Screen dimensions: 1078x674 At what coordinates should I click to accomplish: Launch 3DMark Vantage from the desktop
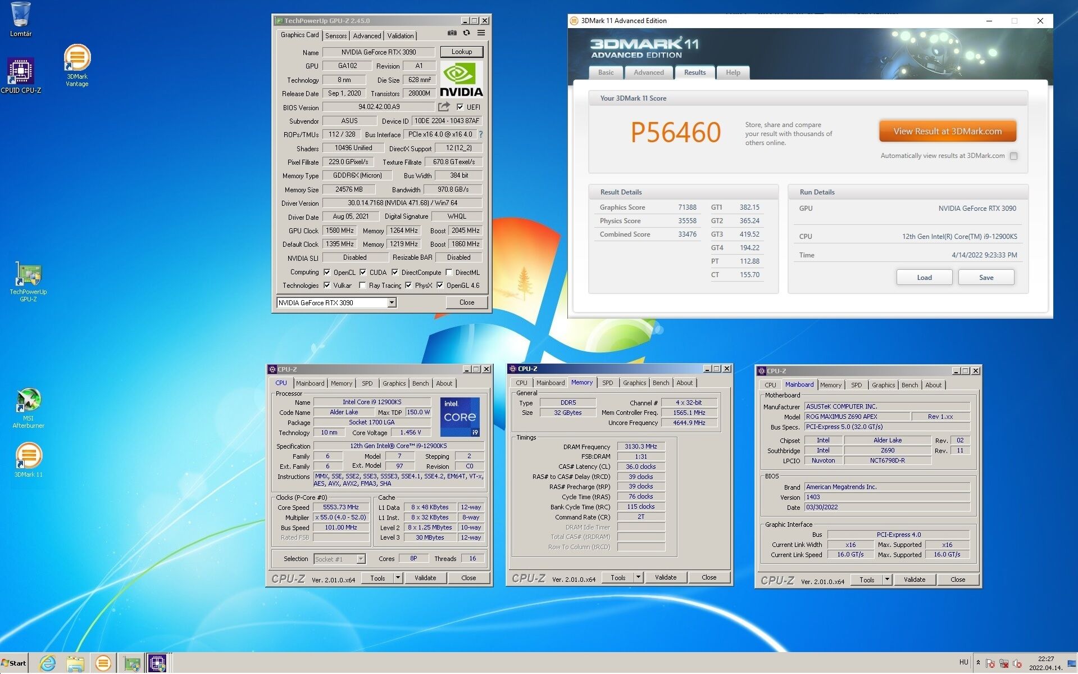(x=77, y=65)
